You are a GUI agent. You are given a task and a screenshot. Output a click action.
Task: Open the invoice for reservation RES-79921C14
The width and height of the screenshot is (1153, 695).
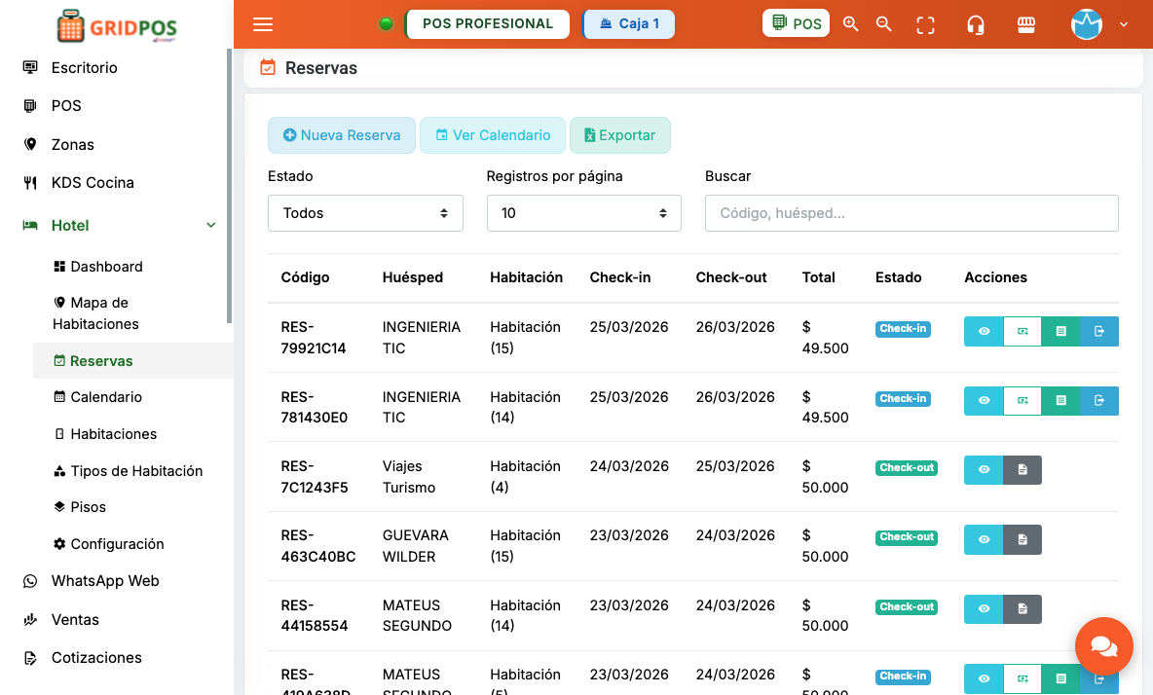[x=1060, y=331]
